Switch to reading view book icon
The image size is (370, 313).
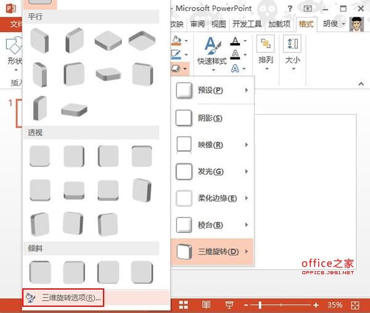tap(206, 305)
